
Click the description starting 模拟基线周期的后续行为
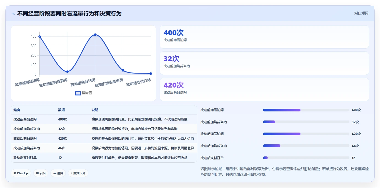click(135, 129)
